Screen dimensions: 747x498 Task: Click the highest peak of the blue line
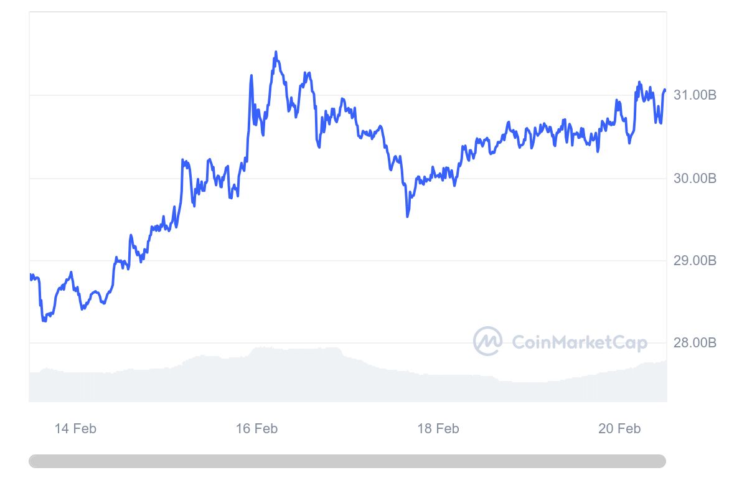click(x=276, y=52)
